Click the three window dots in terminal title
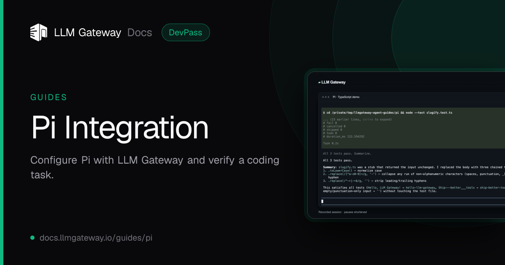 [x=326, y=97]
